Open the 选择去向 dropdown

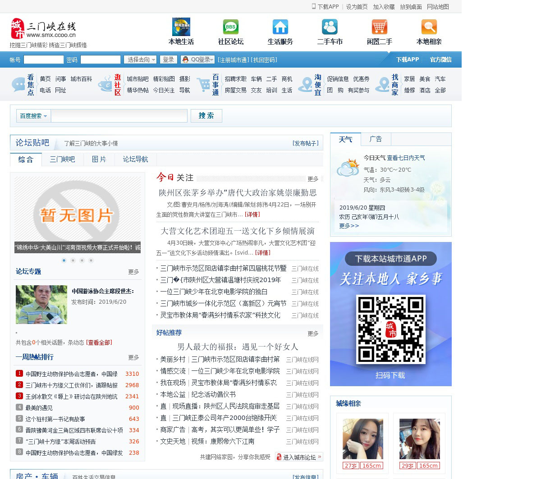141,59
